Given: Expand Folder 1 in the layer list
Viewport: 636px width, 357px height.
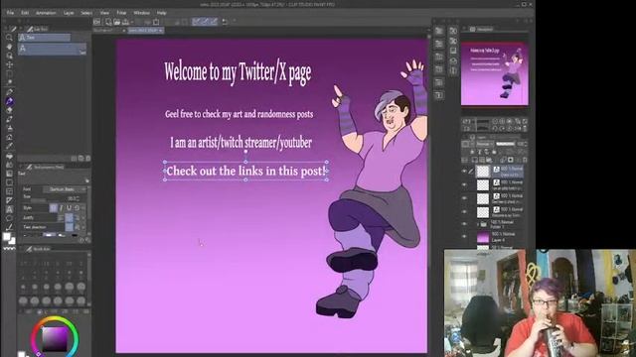Looking at the screenshot, I should [x=478, y=224].
